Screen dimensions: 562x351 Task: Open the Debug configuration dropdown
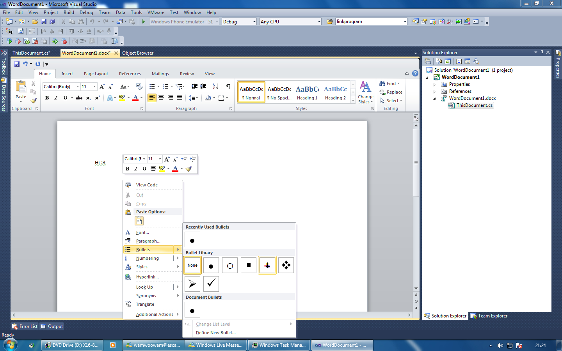(x=254, y=22)
